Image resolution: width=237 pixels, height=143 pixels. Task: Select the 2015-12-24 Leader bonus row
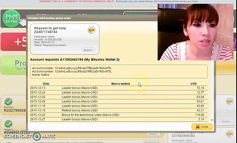(x=118, y=93)
